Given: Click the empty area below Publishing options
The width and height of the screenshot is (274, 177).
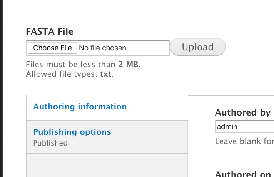Looking at the screenshot, I should [107, 165].
